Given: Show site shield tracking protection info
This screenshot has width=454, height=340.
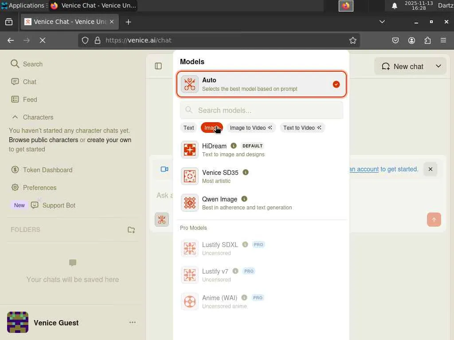Looking at the screenshot, I should (85, 40).
